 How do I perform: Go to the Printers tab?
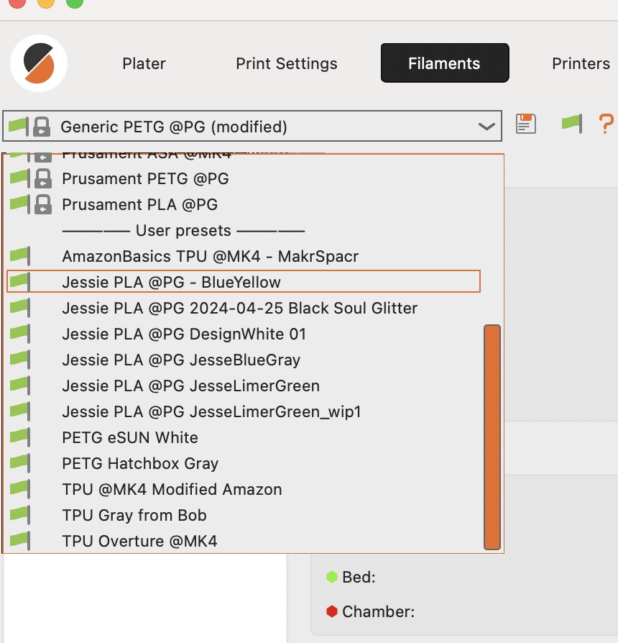(581, 63)
